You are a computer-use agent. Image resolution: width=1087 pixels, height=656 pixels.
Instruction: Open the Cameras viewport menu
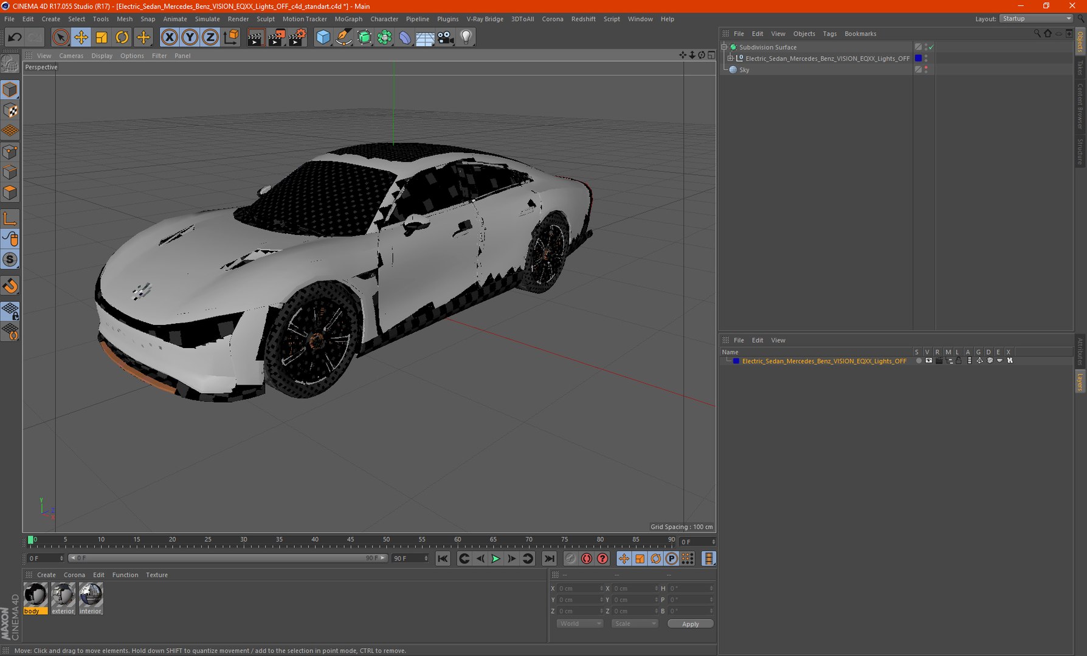[71, 56]
